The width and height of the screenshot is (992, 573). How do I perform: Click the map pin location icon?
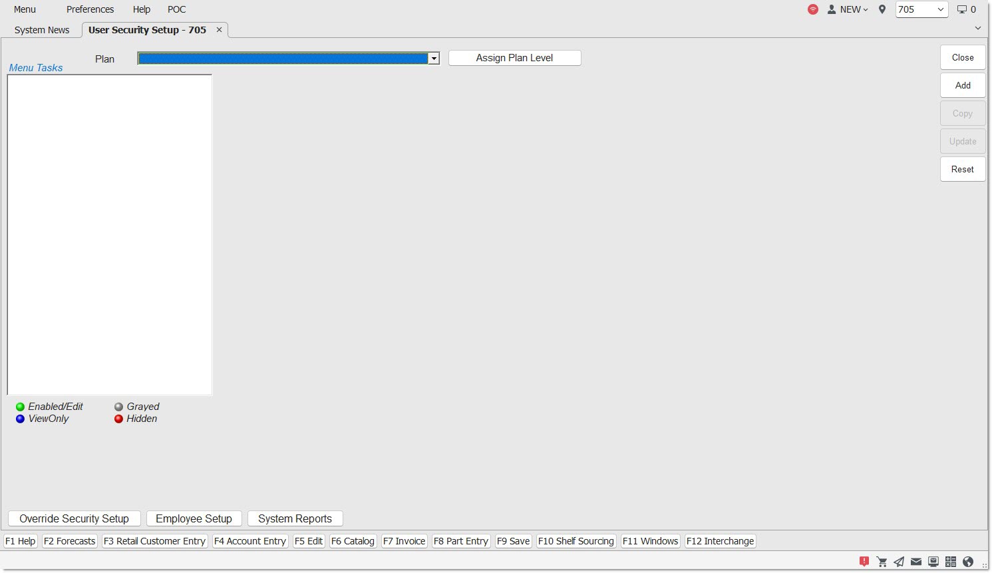pyautogui.click(x=882, y=9)
